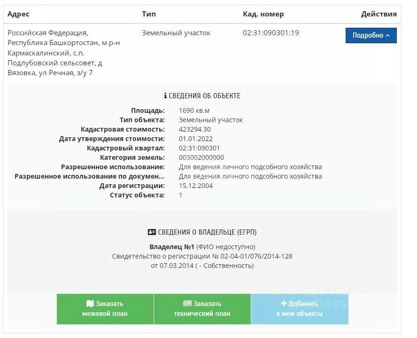Screen dimensions: 417x338
Task: Click the plus icon on "Добавить в мои объекты"
Action: [284, 304]
